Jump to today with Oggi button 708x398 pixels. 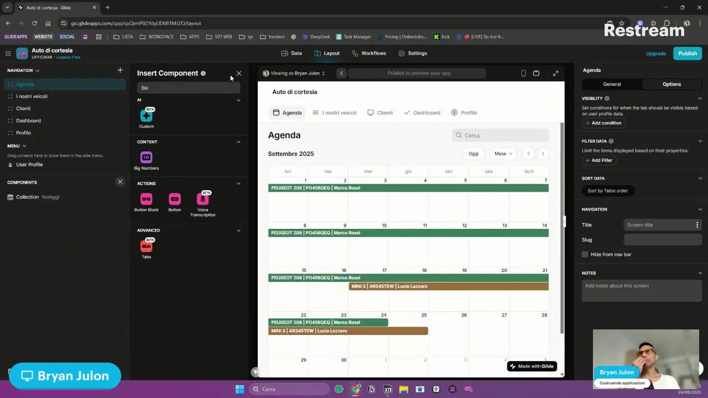click(473, 154)
